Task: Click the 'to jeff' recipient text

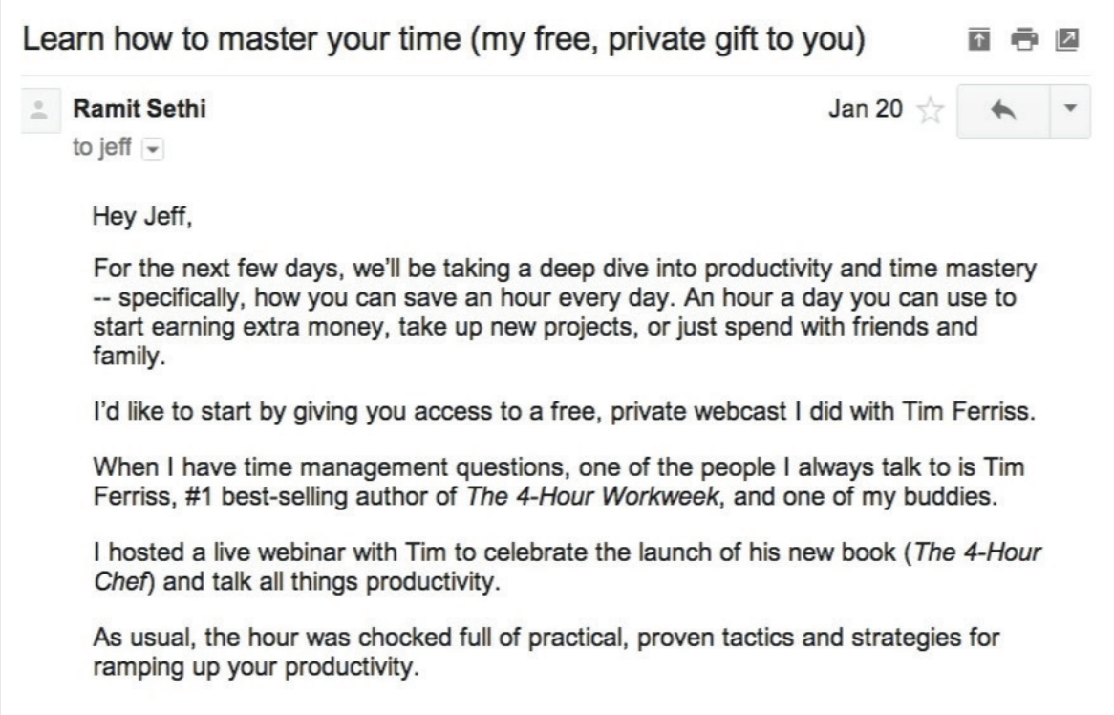Action: pyautogui.click(x=101, y=147)
